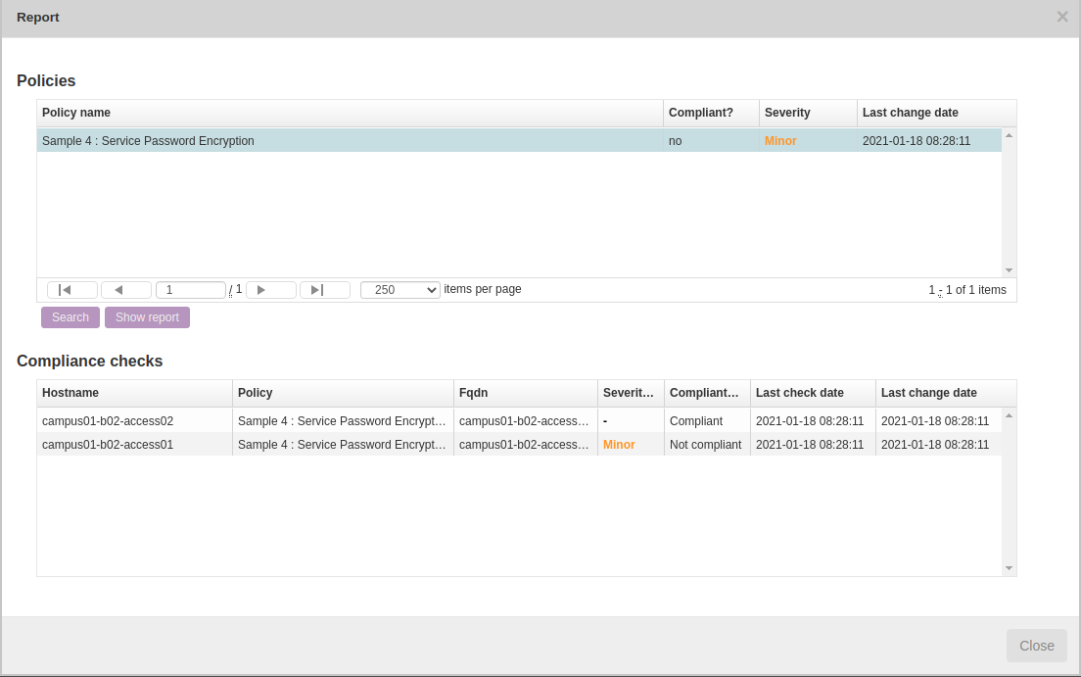Close the Report dialog with X icon
This screenshot has width=1081, height=677.
click(x=1061, y=17)
